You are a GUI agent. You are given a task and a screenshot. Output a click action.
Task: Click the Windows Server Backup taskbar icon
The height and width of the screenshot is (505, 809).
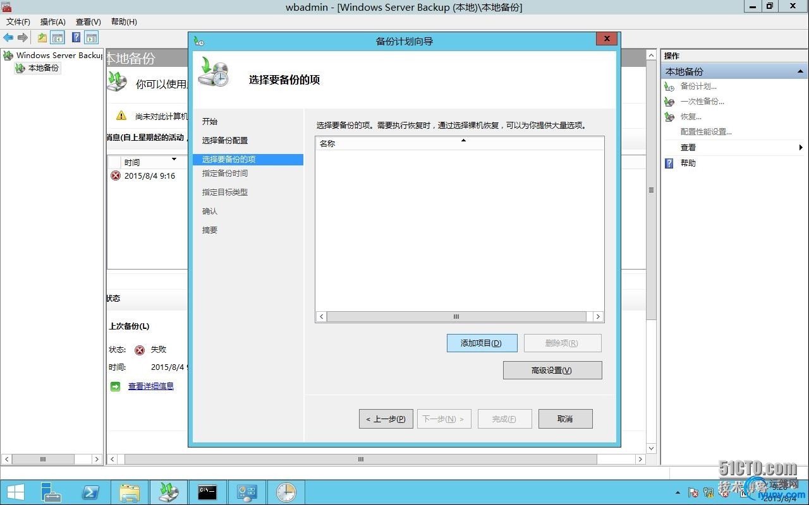(169, 492)
